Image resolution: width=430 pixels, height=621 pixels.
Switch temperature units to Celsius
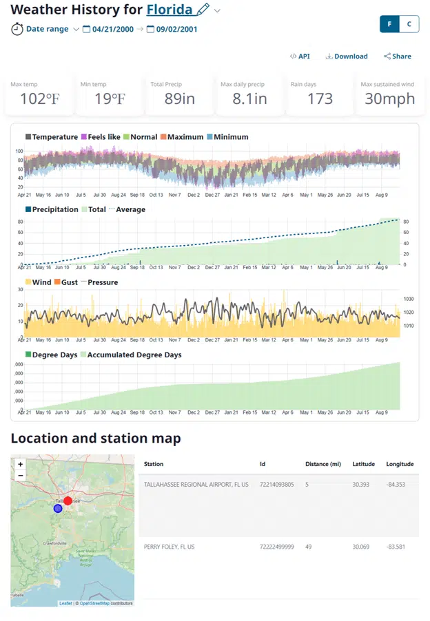[x=409, y=24]
